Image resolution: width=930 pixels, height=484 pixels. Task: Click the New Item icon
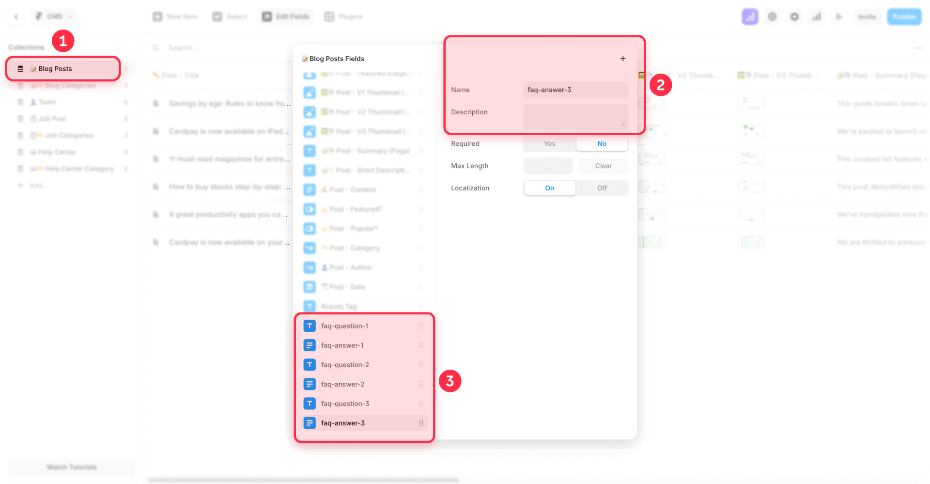click(157, 16)
